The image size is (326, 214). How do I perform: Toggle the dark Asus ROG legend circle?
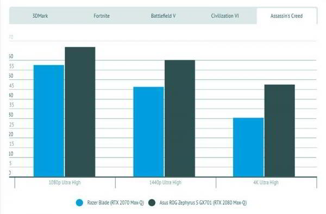(x=152, y=203)
